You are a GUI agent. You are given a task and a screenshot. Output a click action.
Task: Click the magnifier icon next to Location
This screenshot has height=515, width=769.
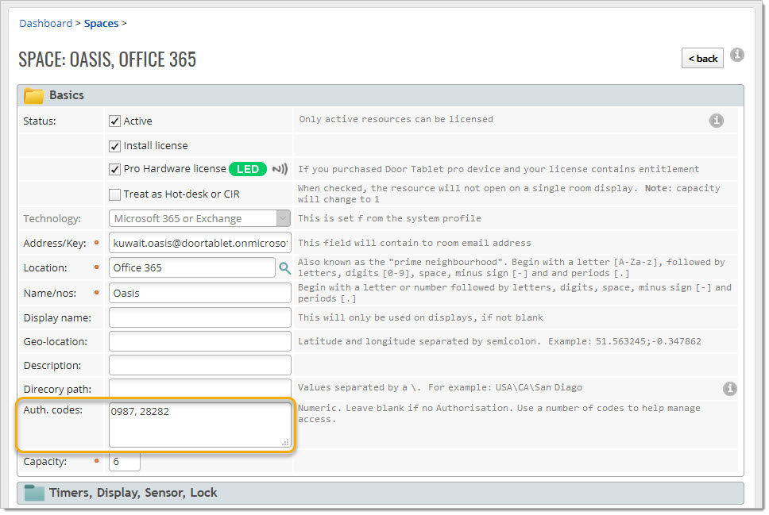(x=284, y=268)
